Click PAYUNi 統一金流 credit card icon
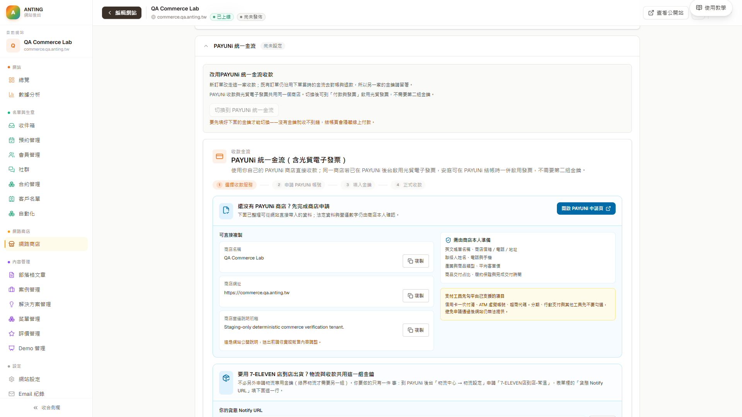The image size is (742, 417). pyautogui.click(x=220, y=156)
